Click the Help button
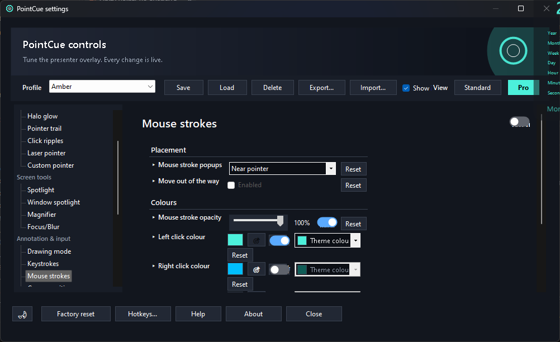This screenshot has height=342, width=560. 198,314
